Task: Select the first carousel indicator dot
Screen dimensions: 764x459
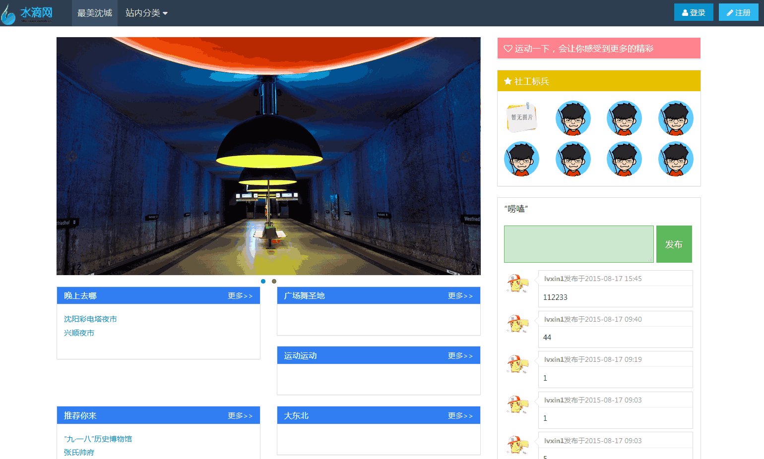Action: 263,281
